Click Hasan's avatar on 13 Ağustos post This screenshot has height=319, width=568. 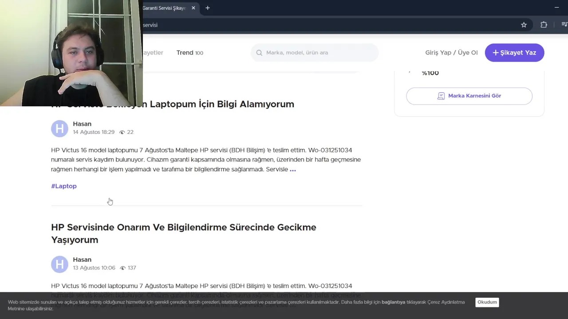click(x=59, y=264)
